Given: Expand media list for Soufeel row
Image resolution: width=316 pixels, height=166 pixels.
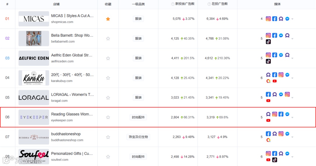Looking at the screenshot, I should (x=292, y=157).
